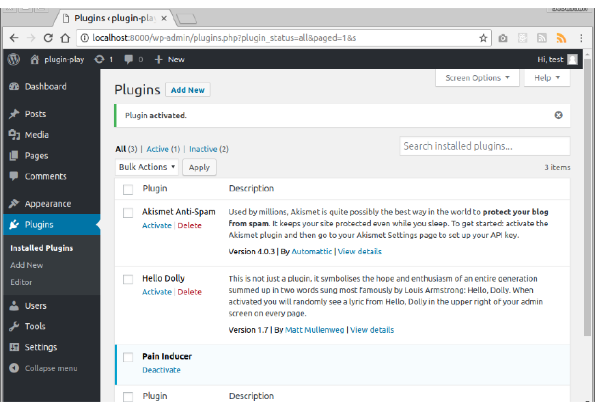Open a new browser tab
This screenshot has height=410, width=595.
(x=186, y=18)
